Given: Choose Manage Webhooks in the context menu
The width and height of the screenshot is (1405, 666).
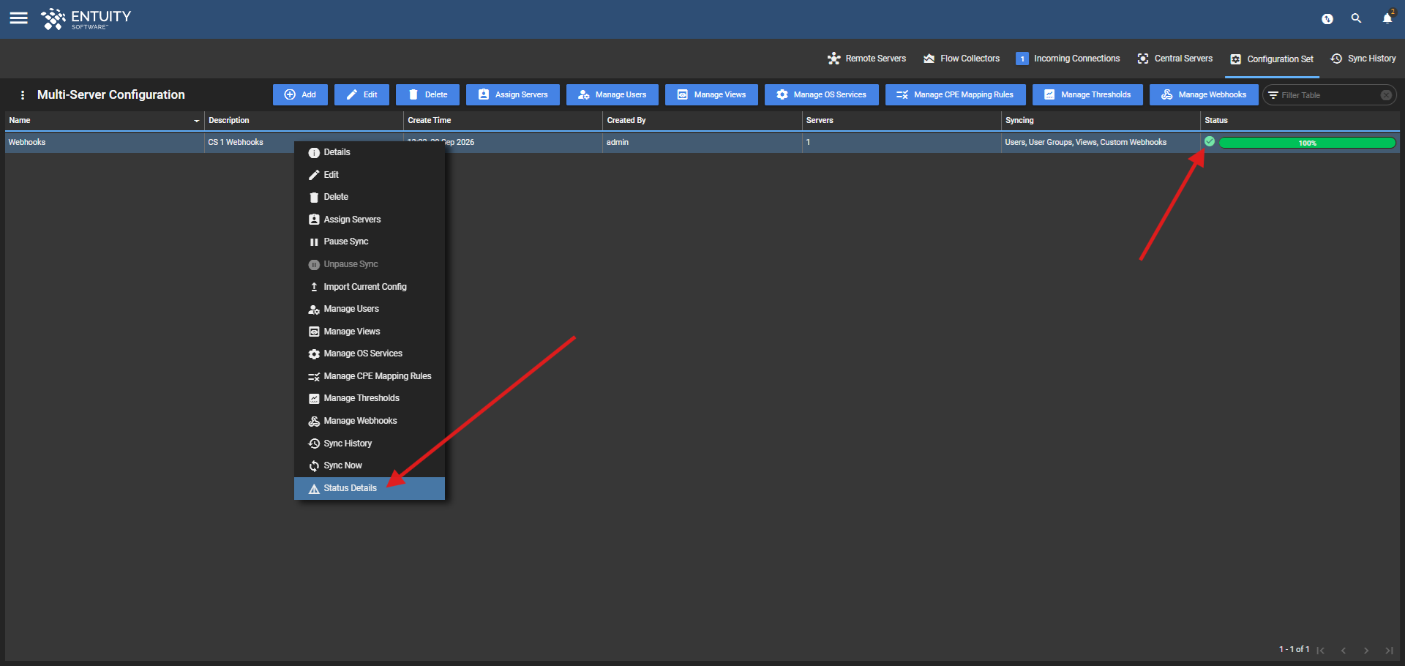Looking at the screenshot, I should pos(370,421).
